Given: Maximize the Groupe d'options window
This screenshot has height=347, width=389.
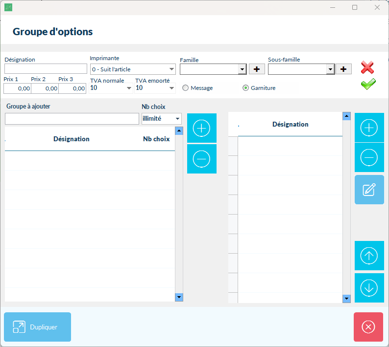Looking at the screenshot, I should [x=355, y=7].
